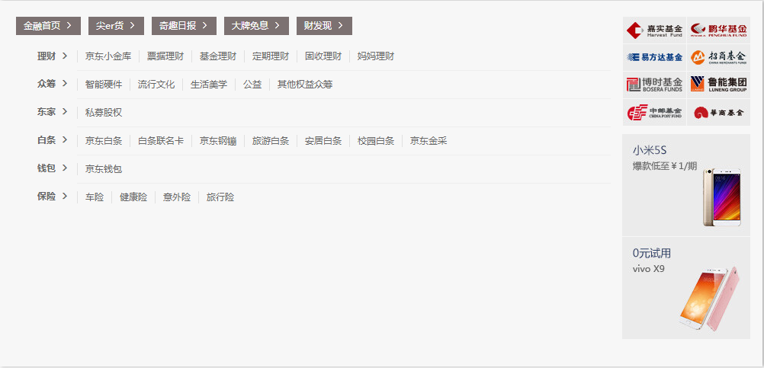The width and height of the screenshot is (764, 368).
Task: Click the 爆款低至￥1/期 promo text
Action: (665, 166)
